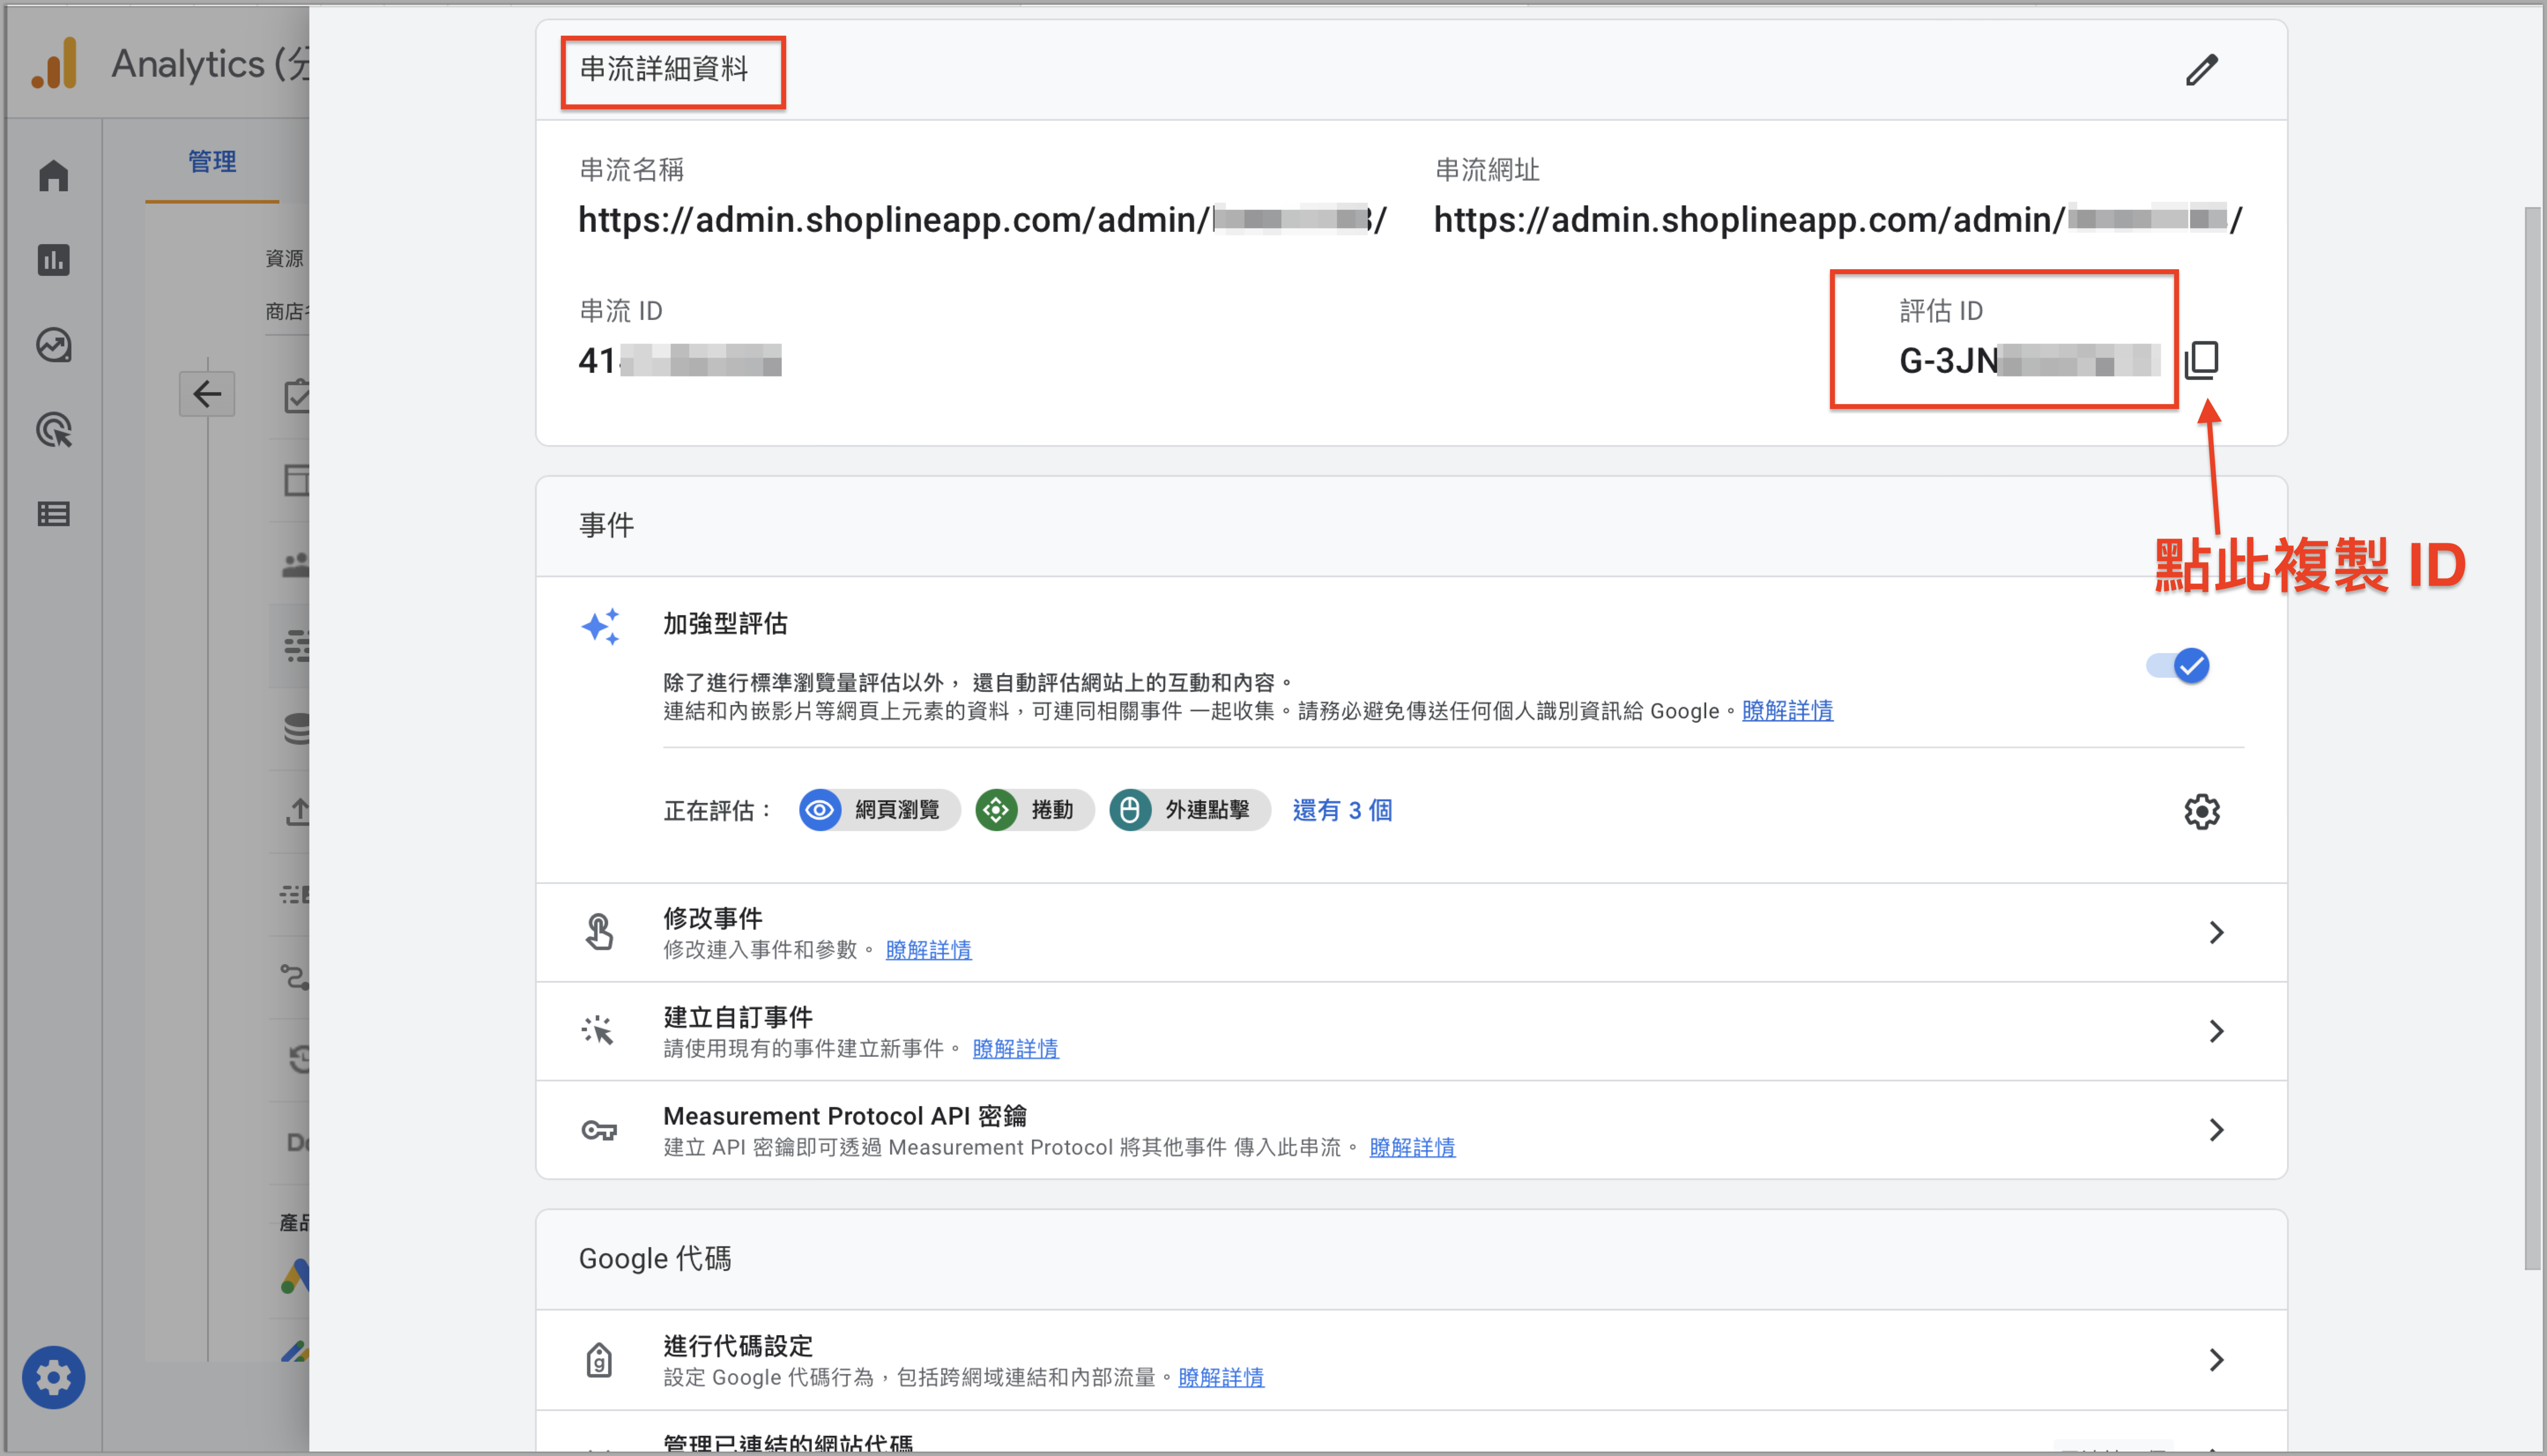The width and height of the screenshot is (2547, 1456).
Task: Expand Measurement Protocol API 密鑰 row chevron
Action: (2216, 1130)
